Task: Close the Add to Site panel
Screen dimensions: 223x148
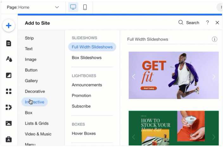Action: point(217,22)
